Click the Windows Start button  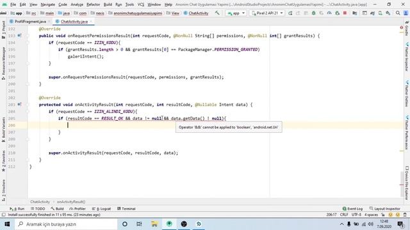pos(7,224)
